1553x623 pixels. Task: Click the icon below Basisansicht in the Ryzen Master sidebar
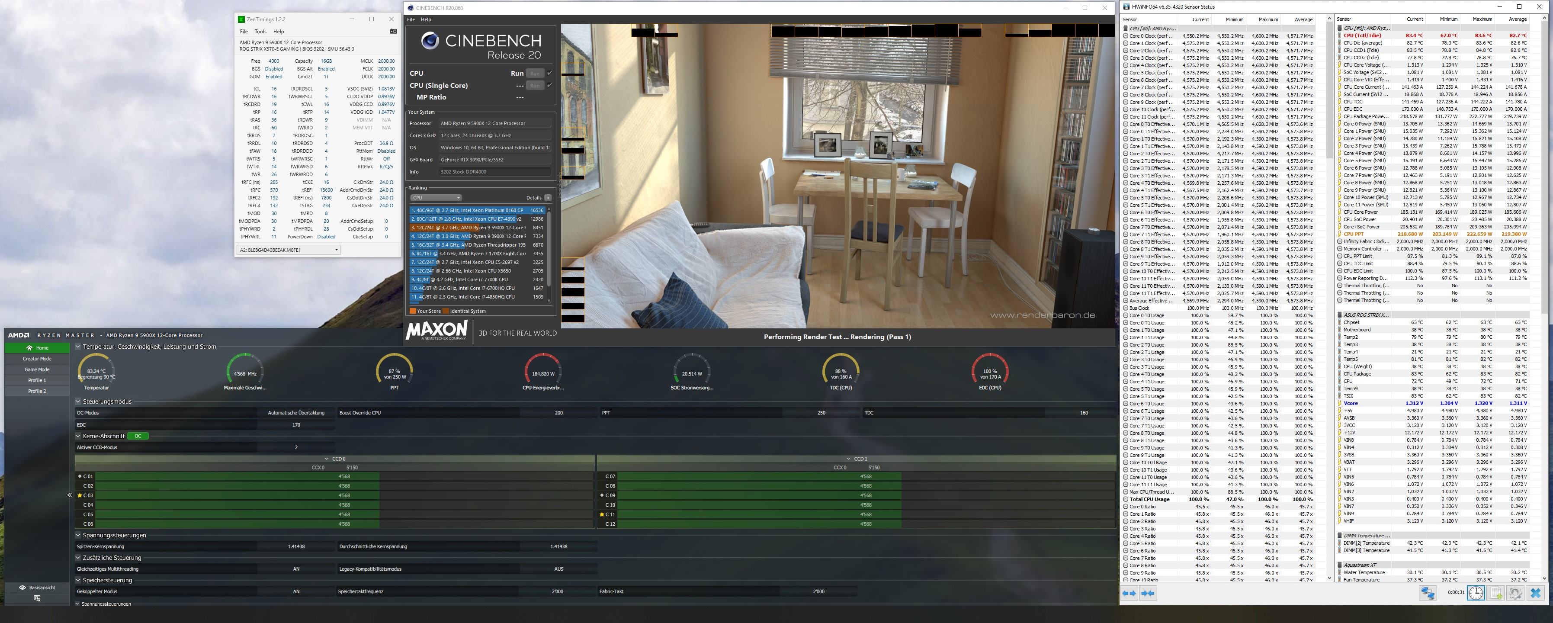tap(37, 598)
